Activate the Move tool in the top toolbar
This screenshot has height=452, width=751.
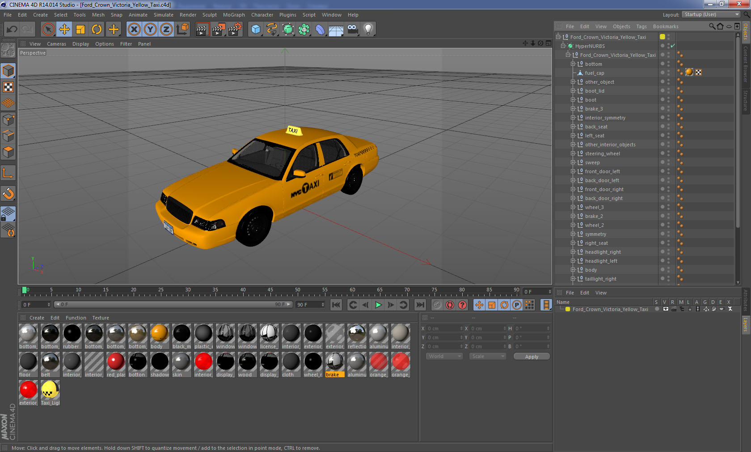coord(64,30)
